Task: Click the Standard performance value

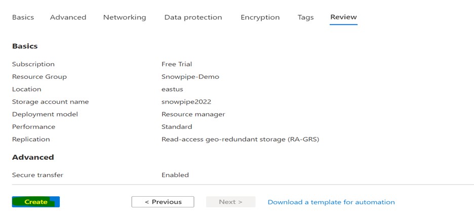Action: (x=176, y=126)
